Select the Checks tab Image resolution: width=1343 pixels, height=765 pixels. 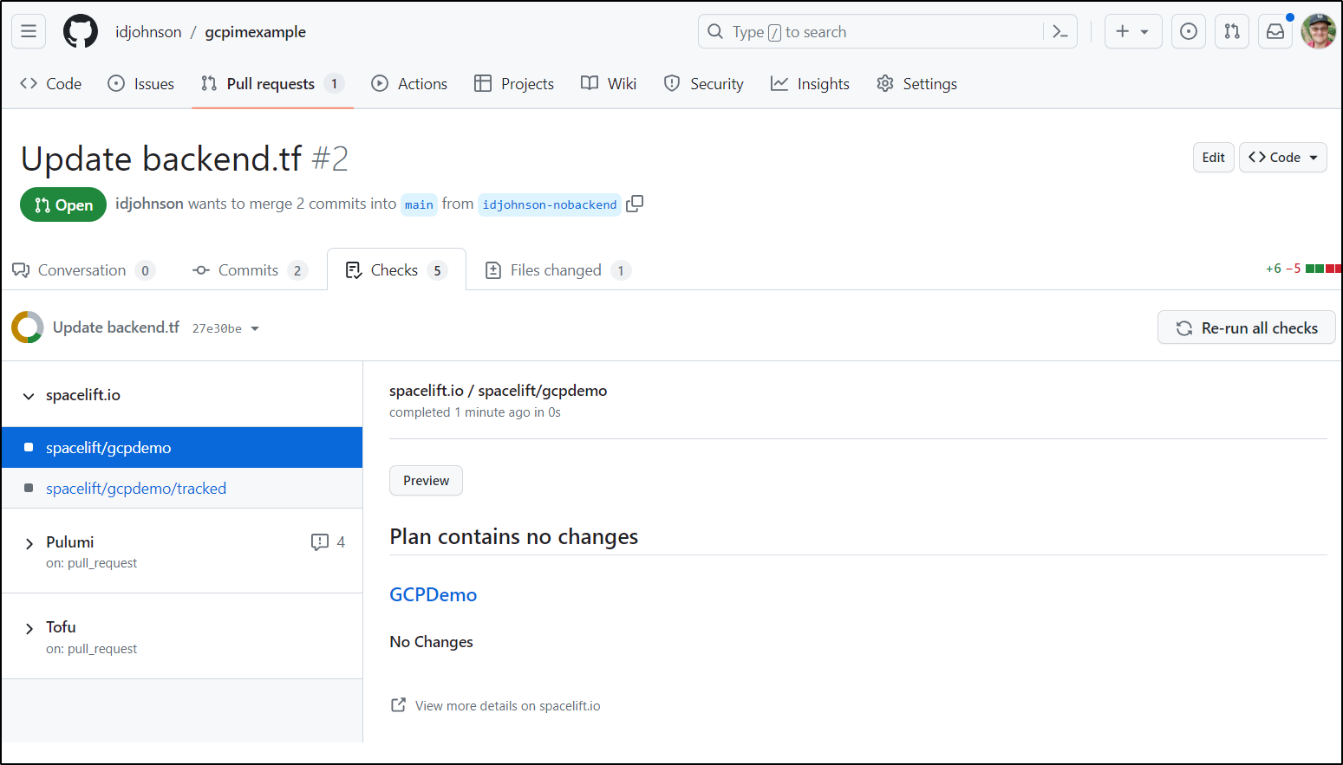(396, 270)
